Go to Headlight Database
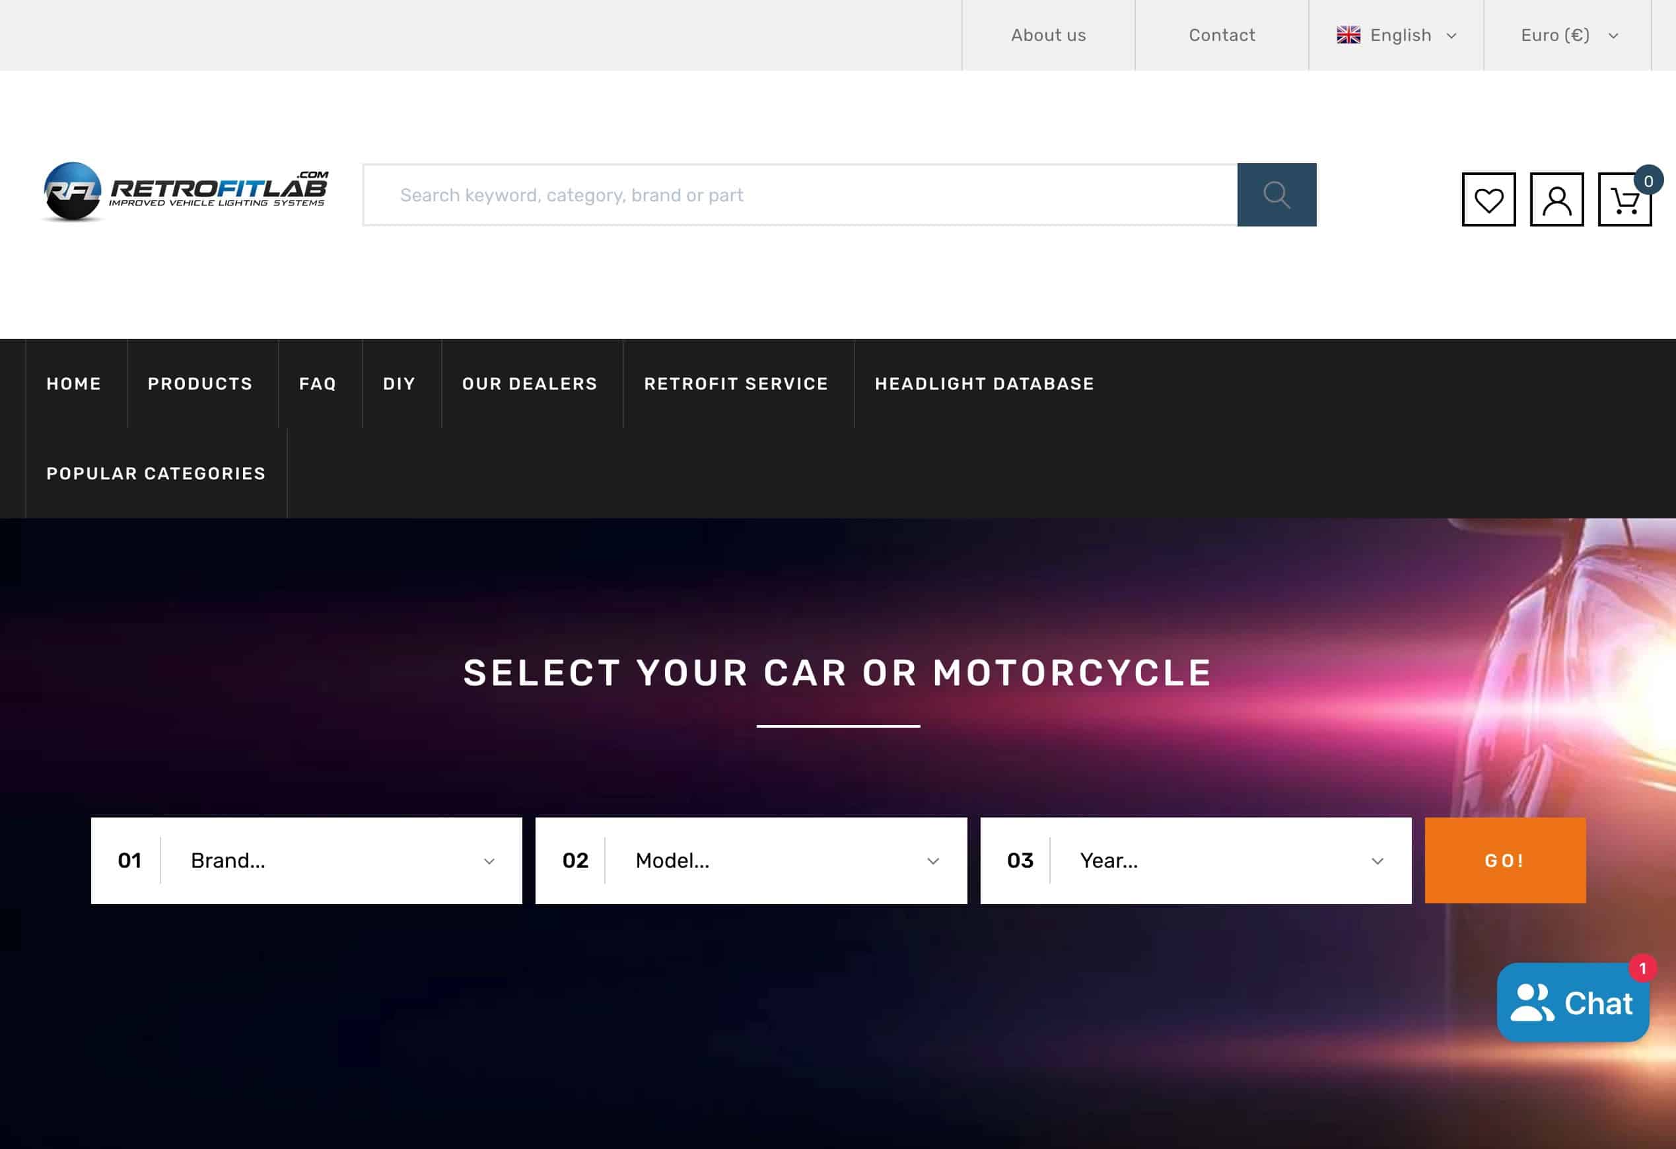 tap(985, 384)
